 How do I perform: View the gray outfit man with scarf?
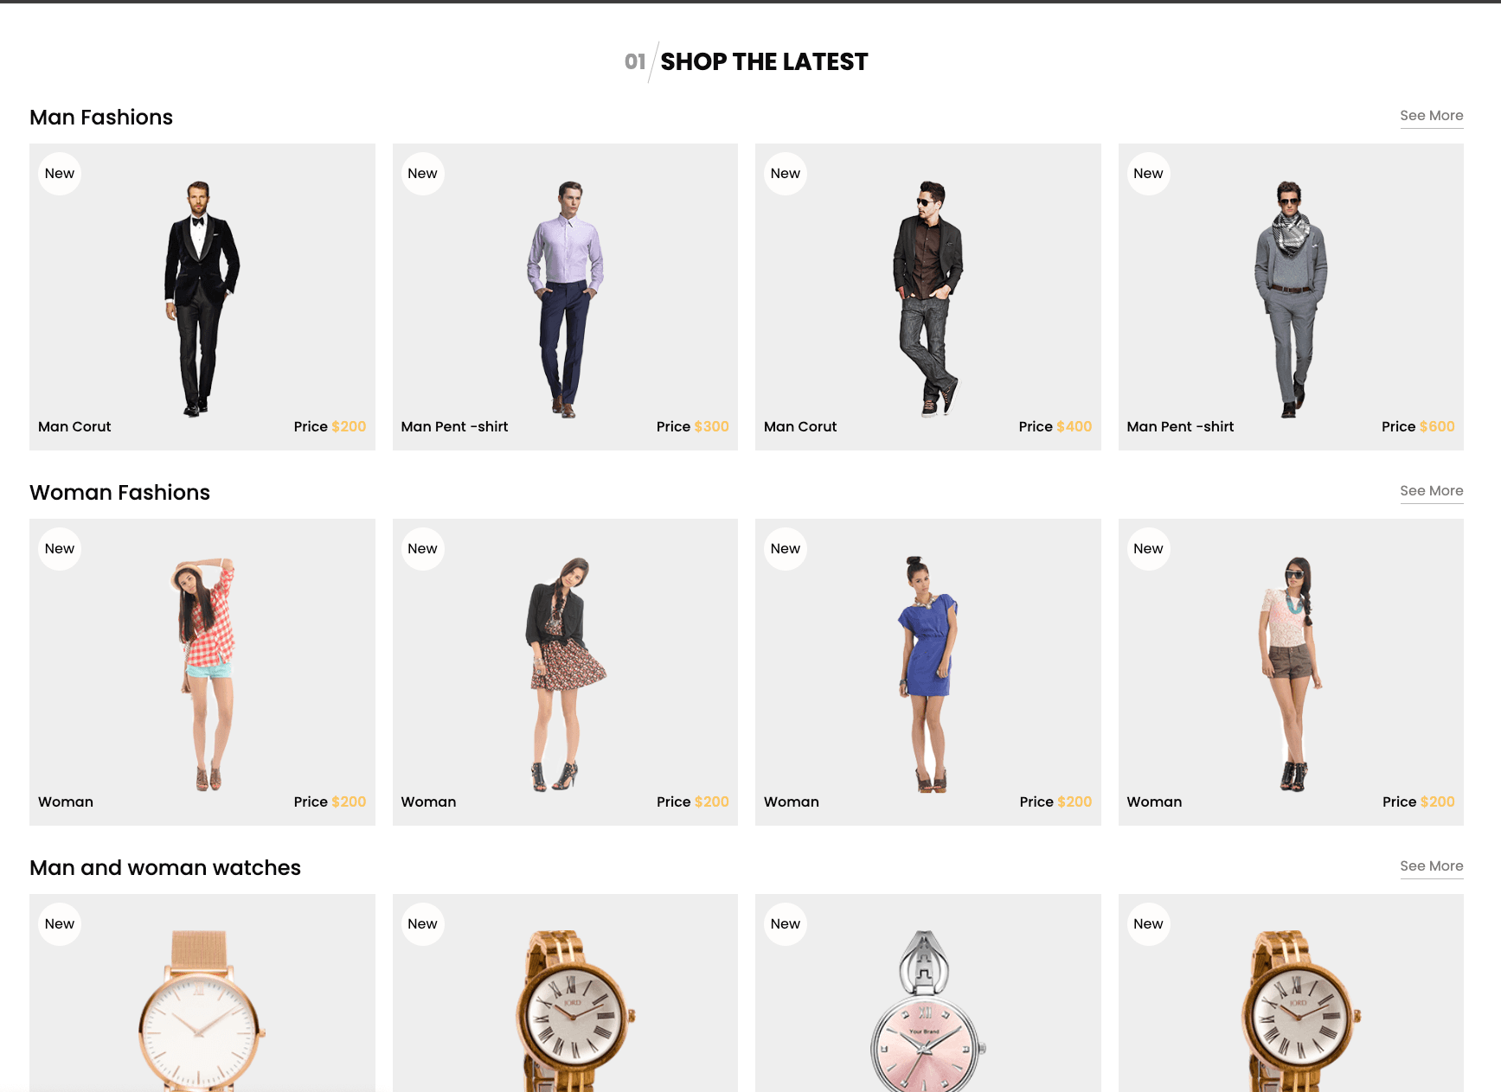click(1291, 298)
